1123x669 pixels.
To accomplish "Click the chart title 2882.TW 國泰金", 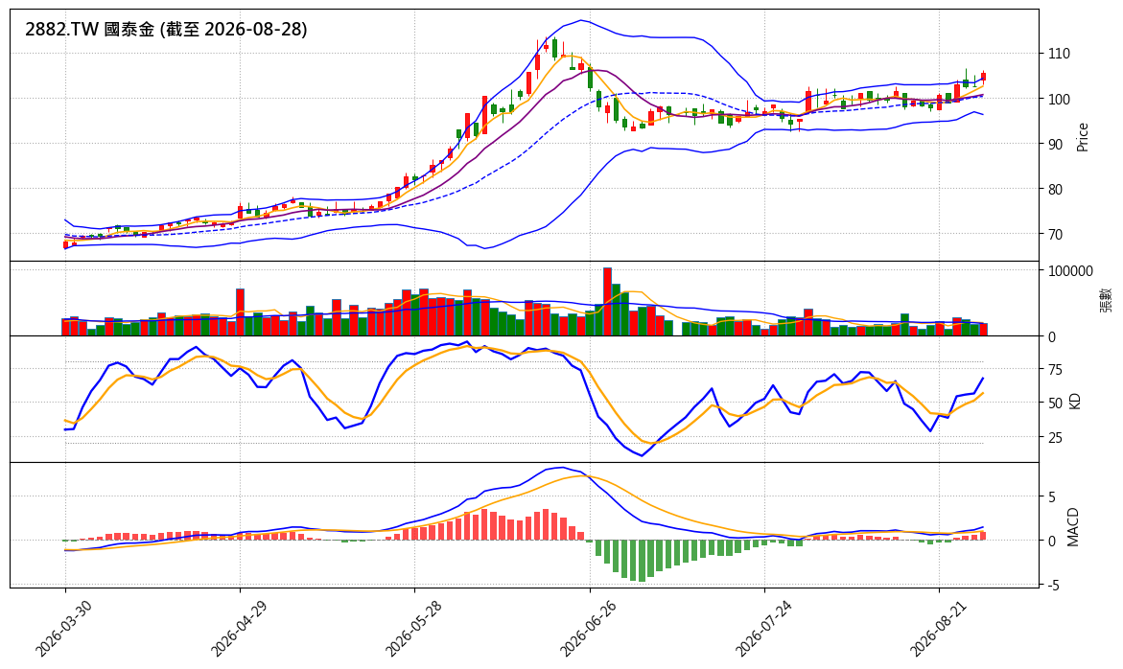I will [166, 30].
